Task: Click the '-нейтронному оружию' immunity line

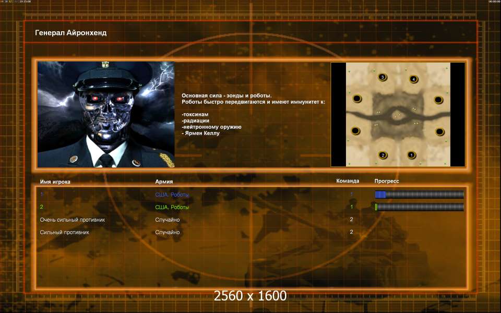Action: (211, 127)
